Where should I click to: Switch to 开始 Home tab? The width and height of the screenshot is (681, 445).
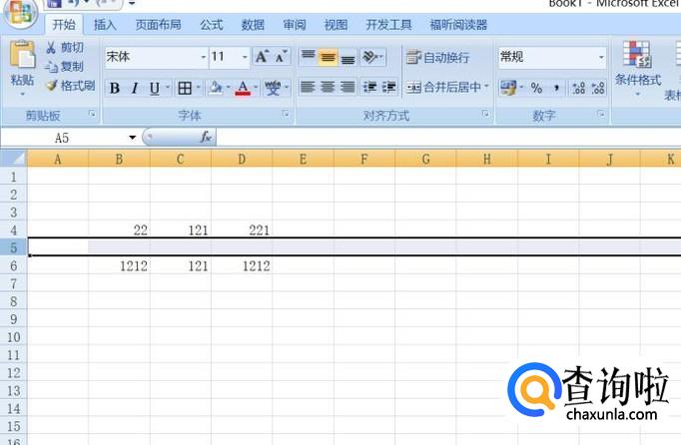point(64,25)
